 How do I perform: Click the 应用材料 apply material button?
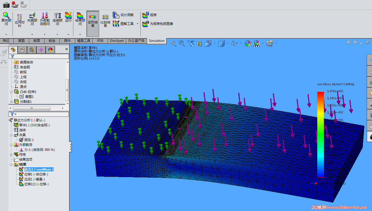[20, 20]
